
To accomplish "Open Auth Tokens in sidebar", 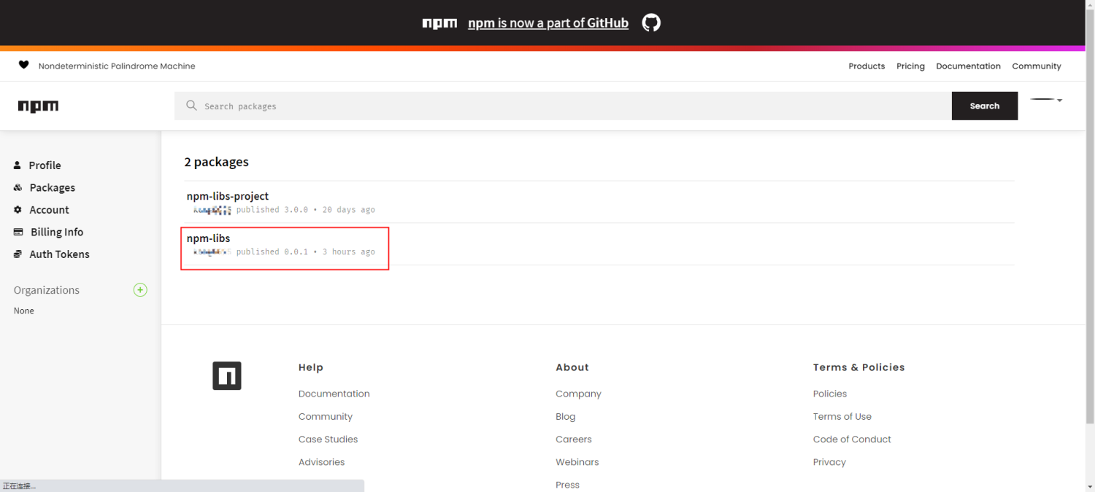I will coord(59,254).
